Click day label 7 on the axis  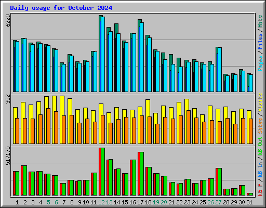pos(64,202)
